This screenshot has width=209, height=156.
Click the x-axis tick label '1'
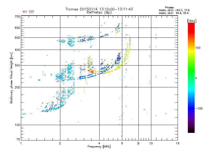tap(21, 143)
